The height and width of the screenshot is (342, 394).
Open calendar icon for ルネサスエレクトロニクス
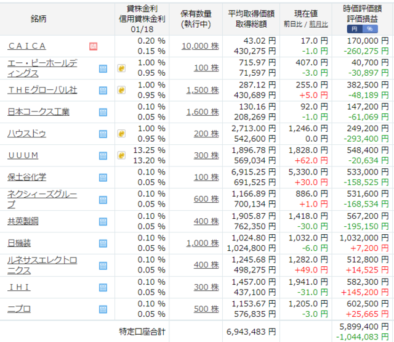click(x=103, y=266)
